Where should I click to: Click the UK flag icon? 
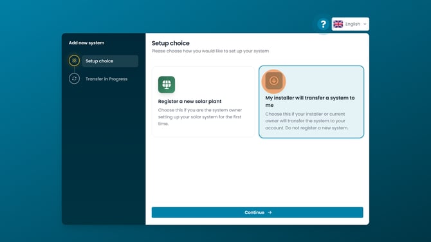tap(338, 24)
